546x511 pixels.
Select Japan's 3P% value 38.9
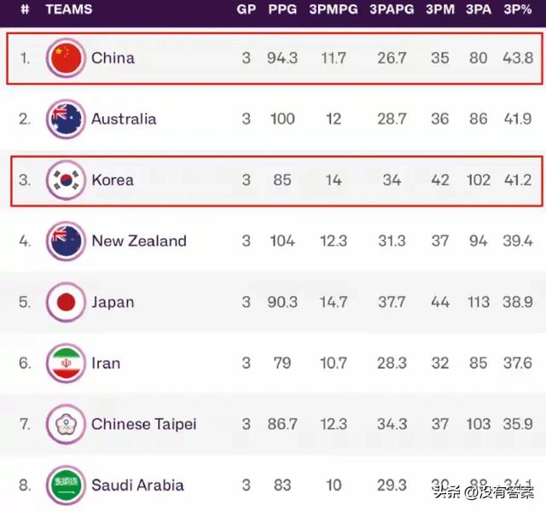click(x=518, y=302)
